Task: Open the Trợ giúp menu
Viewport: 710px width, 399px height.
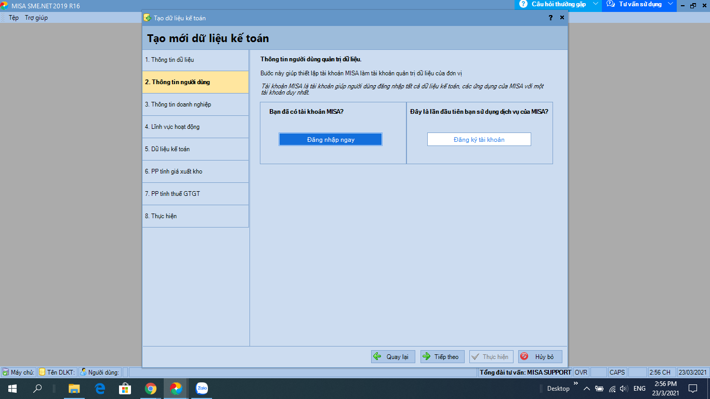Action: (36, 18)
